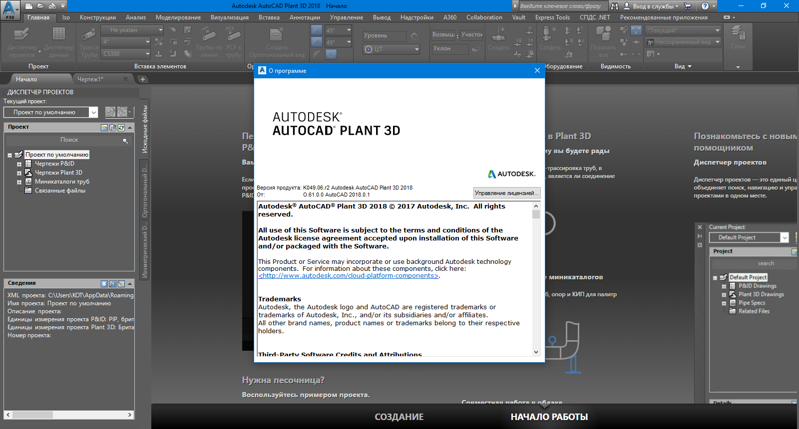799x429 pixels.
Task: Click the New file quick-access icon
Action: coord(29,6)
